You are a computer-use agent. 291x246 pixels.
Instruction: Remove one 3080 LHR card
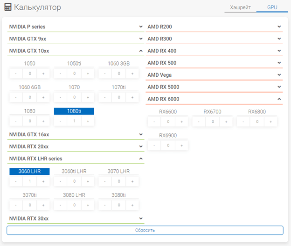[60, 205]
